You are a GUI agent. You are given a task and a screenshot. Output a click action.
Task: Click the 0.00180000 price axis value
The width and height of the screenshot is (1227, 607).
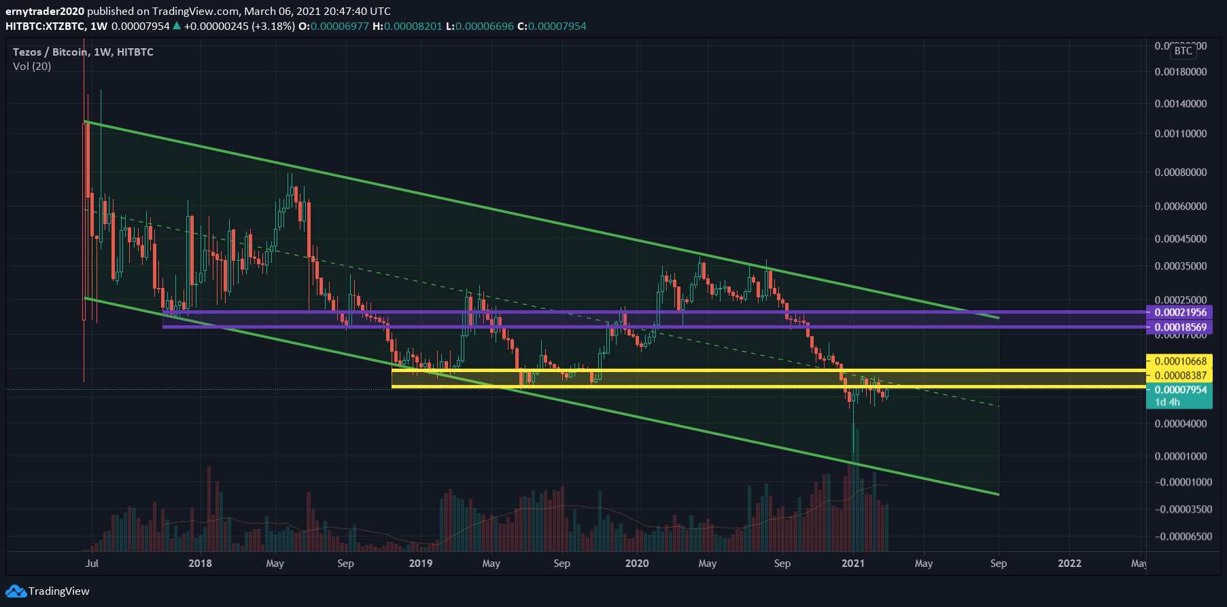(1181, 72)
